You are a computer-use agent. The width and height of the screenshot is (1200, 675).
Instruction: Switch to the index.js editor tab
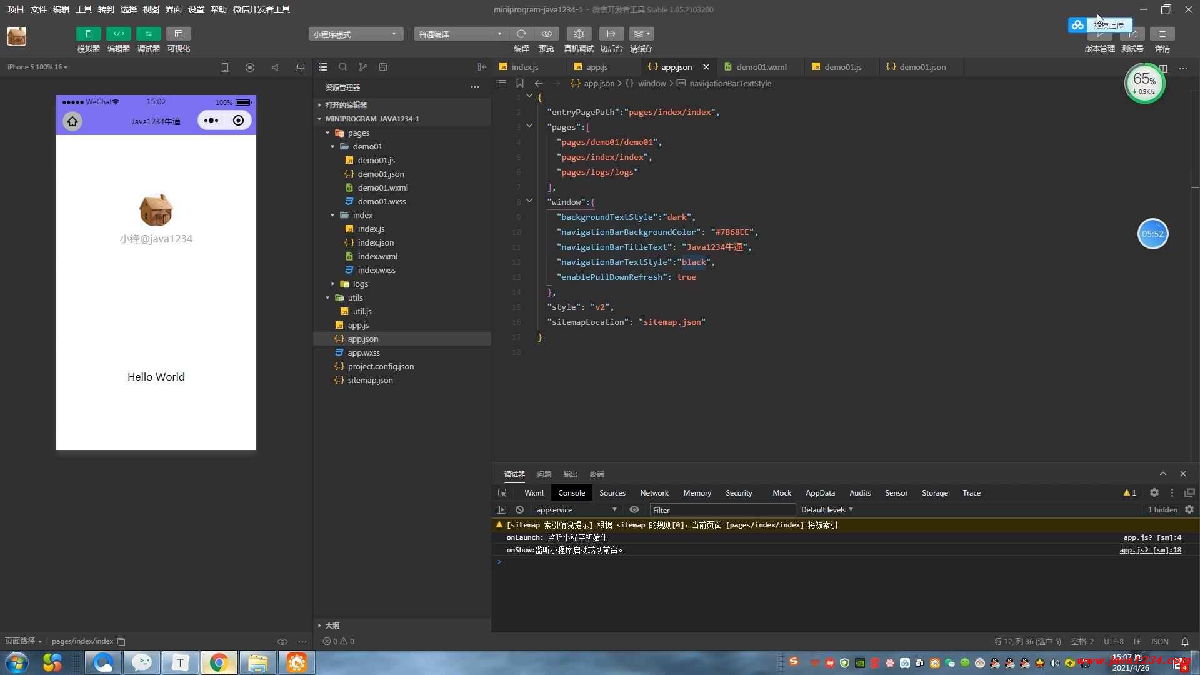pos(524,67)
